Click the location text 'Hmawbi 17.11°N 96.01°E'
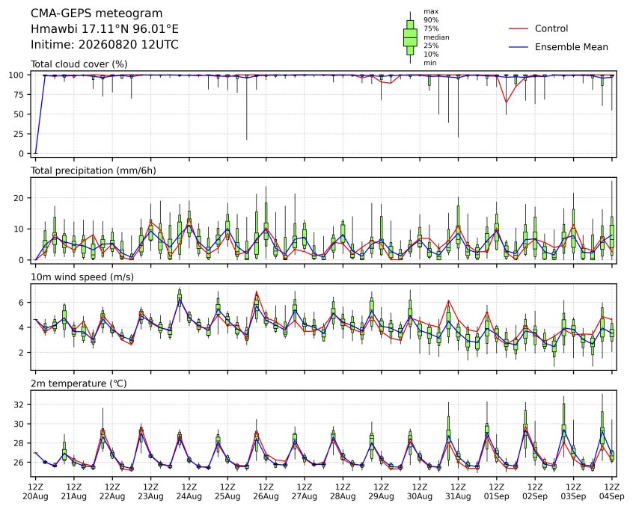This screenshot has width=633, height=509. coord(105,29)
